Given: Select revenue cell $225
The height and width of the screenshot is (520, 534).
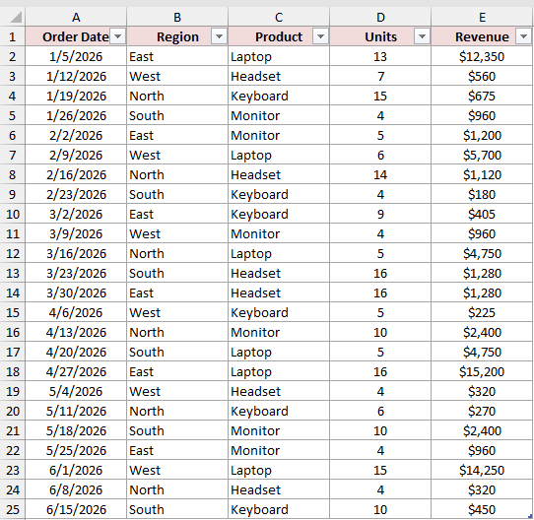Looking at the screenshot, I should click(x=482, y=312).
